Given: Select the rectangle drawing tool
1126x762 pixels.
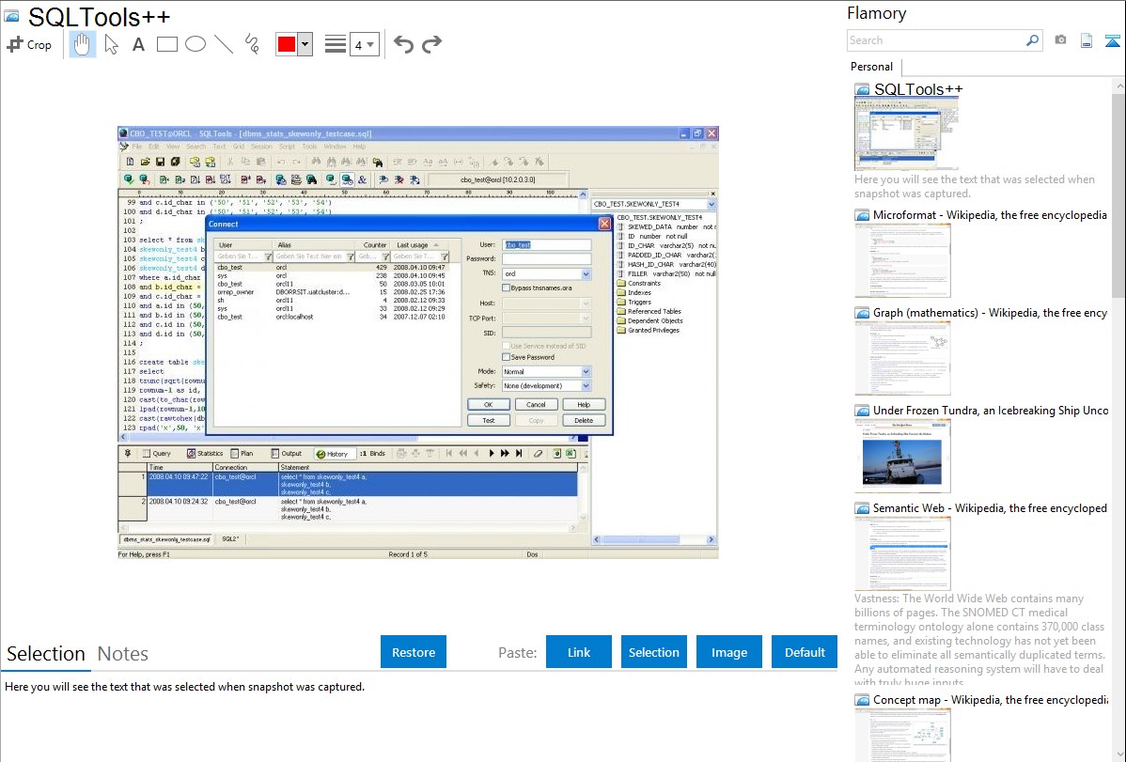Looking at the screenshot, I should point(166,44).
